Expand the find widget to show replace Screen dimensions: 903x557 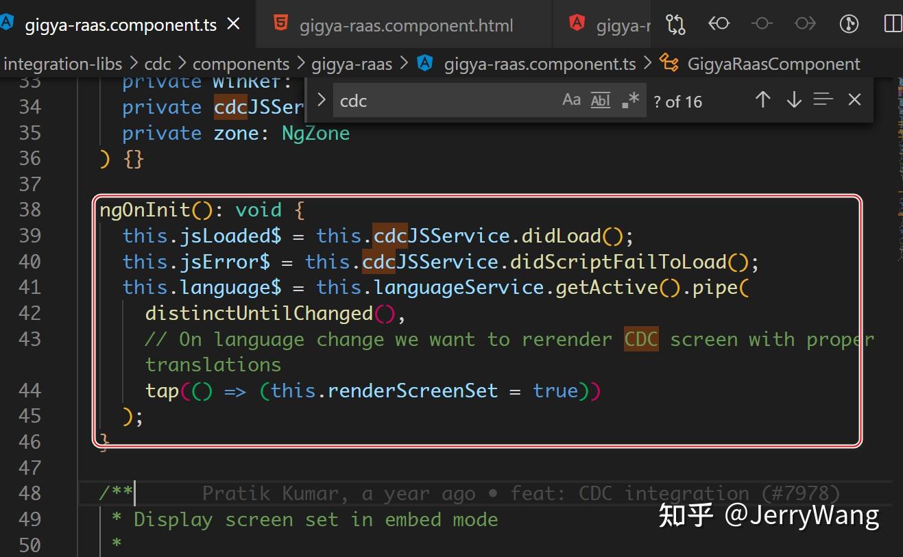click(x=321, y=99)
